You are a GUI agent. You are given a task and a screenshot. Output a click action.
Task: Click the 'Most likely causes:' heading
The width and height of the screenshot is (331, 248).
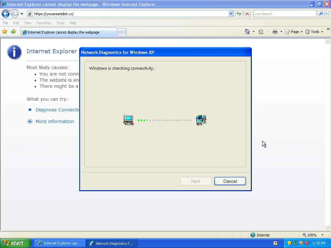pyautogui.click(x=48, y=67)
